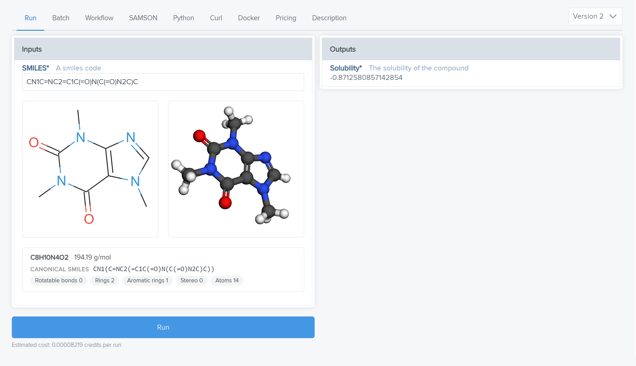This screenshot has height=366, width=636.
Task: View the Pricing tab
Action: [x=286, y=18]
